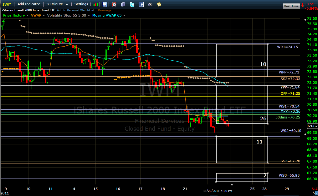Select the WPP=72.71 pivot label

click(x=289, y=72)
